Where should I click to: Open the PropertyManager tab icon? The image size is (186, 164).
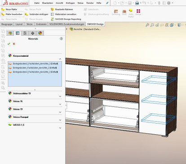coord(18,33)
